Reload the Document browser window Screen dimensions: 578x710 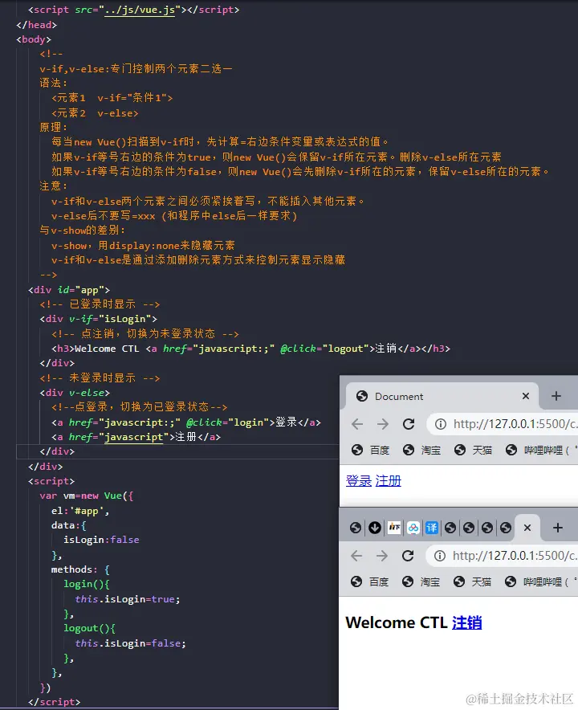click(409, 424)
